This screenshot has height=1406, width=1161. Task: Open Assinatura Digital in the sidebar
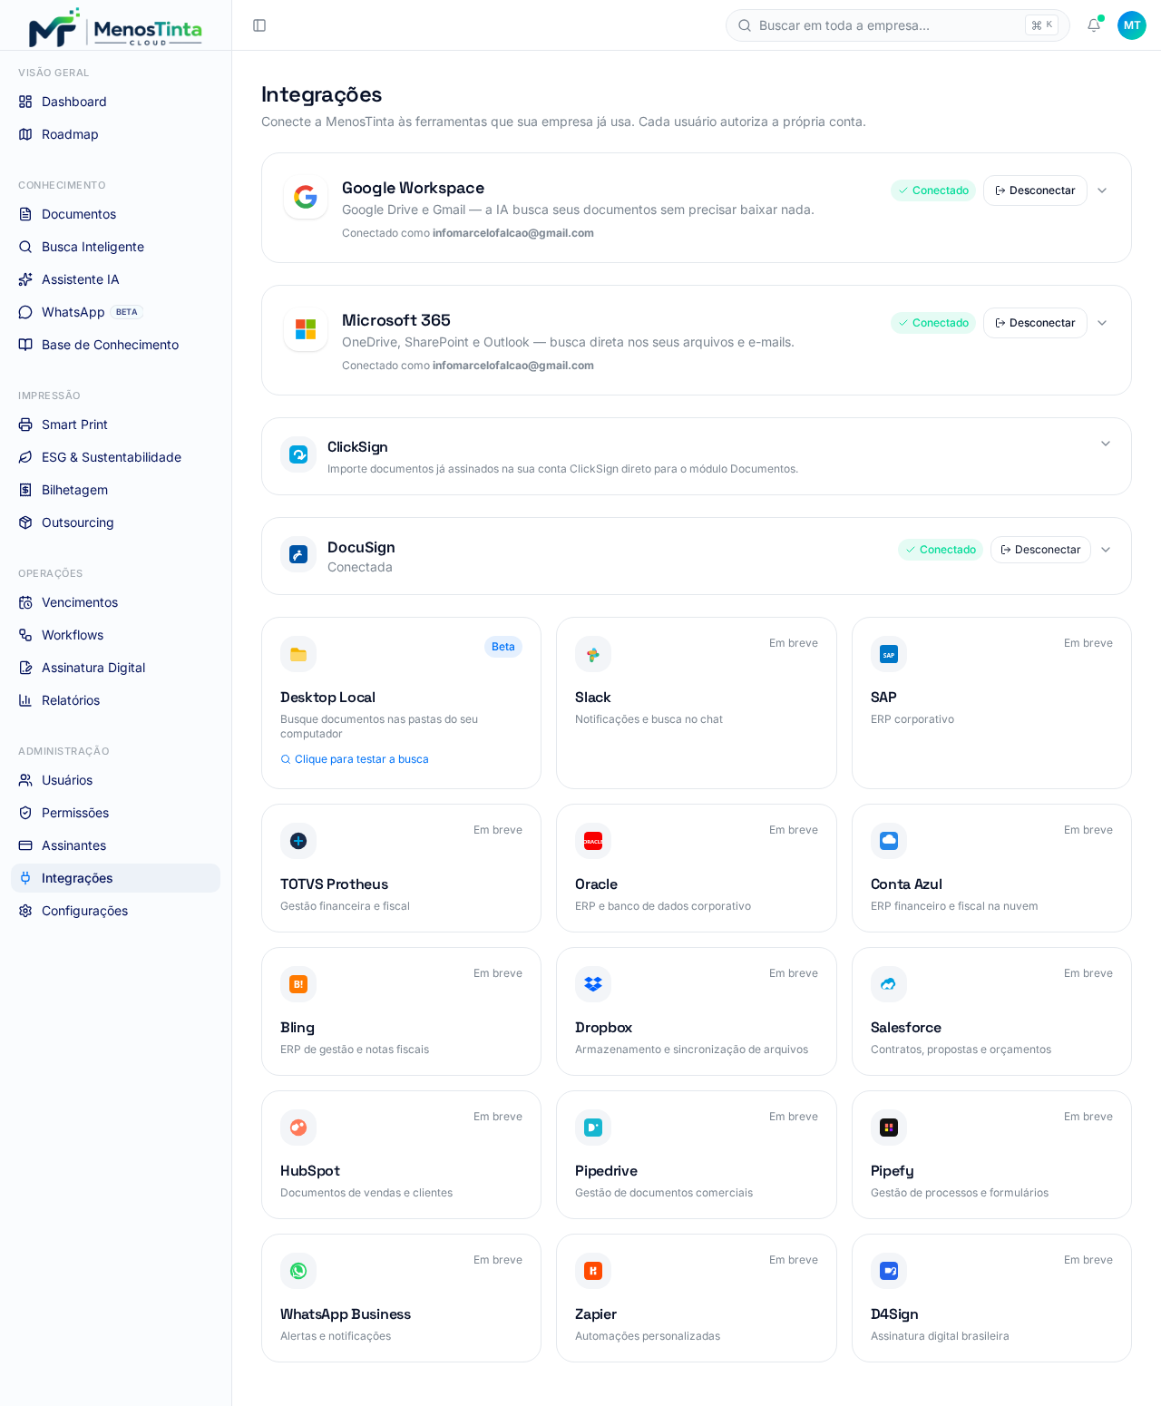tap(115, 668)
